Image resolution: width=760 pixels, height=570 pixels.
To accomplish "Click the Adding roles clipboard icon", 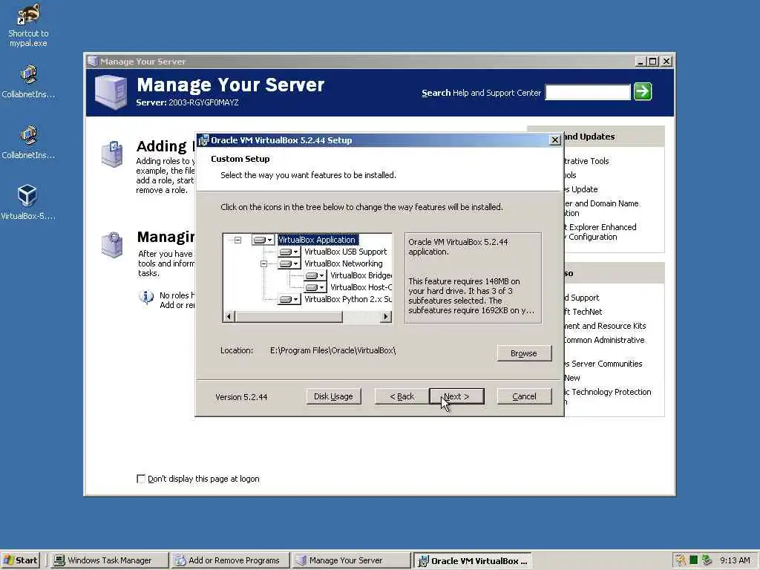I will (112, 154).
